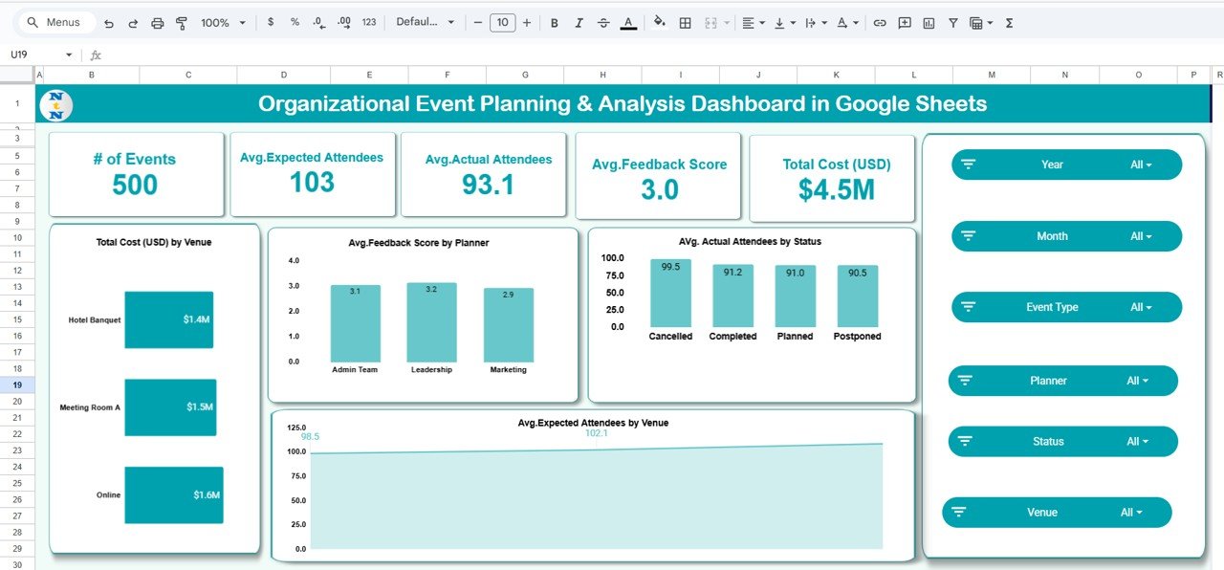Select the Paint format tool
Viewport: 1224px width, 570px height.
coord(181,22)
